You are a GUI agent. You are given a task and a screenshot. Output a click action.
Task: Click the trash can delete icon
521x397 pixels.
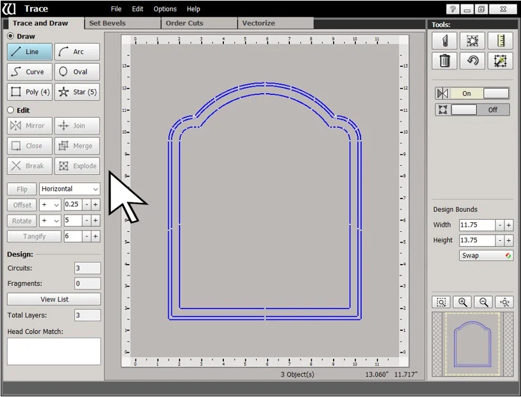(x=445, y=60)
